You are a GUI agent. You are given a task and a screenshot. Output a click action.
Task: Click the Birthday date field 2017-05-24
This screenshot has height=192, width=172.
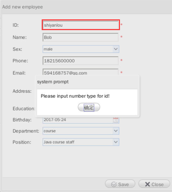point(78,120)
